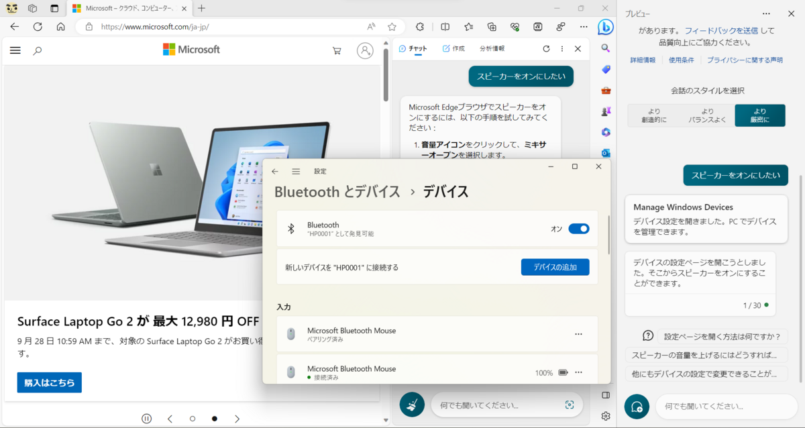Open the Edge tab actions menu
This screenshot has width=805, height=428.
(54, 8)
